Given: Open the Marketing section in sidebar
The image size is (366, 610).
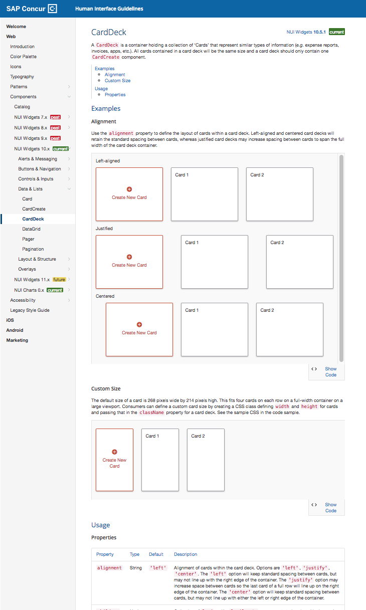Looking at the screenshot, I should (x=17, y=340).
